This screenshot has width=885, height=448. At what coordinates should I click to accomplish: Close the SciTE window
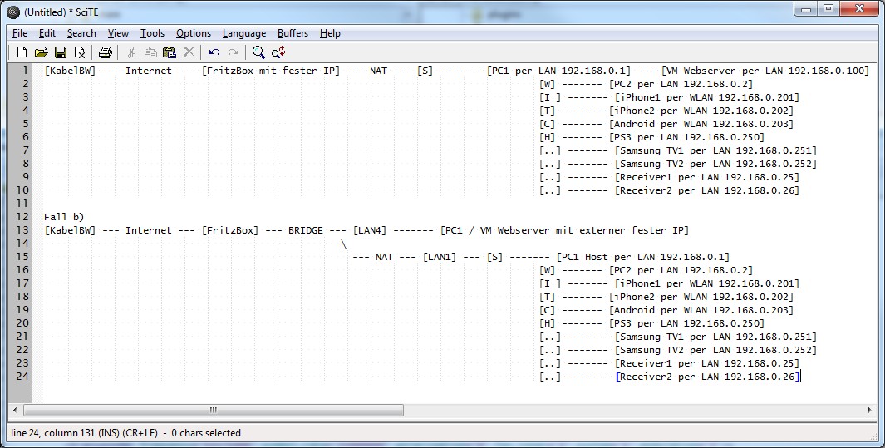click(859, 9)
